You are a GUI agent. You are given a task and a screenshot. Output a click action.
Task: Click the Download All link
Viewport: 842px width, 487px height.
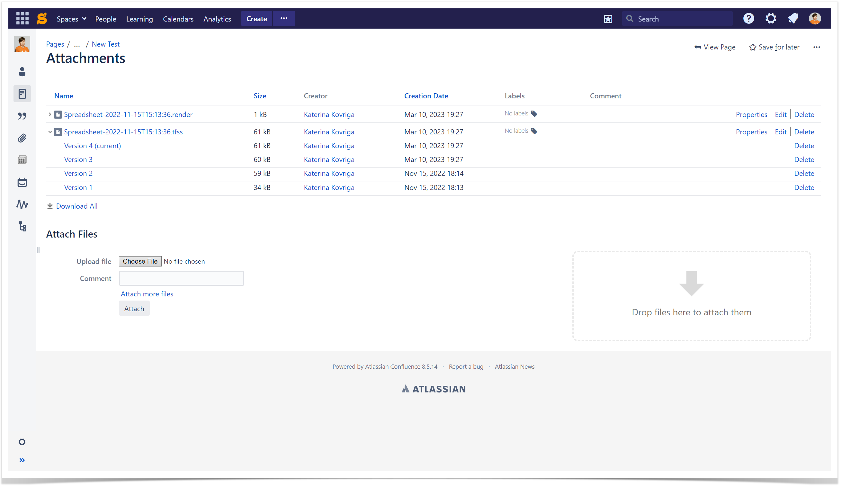(76, 206)
